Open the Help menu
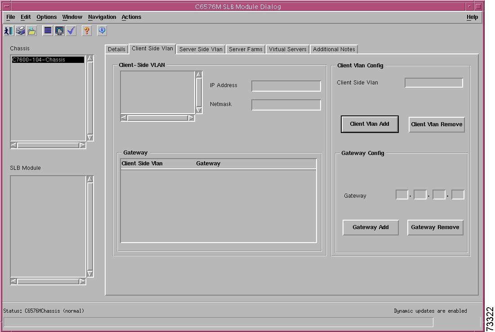This screenshot has width=495, height=332. click(472, 17)
